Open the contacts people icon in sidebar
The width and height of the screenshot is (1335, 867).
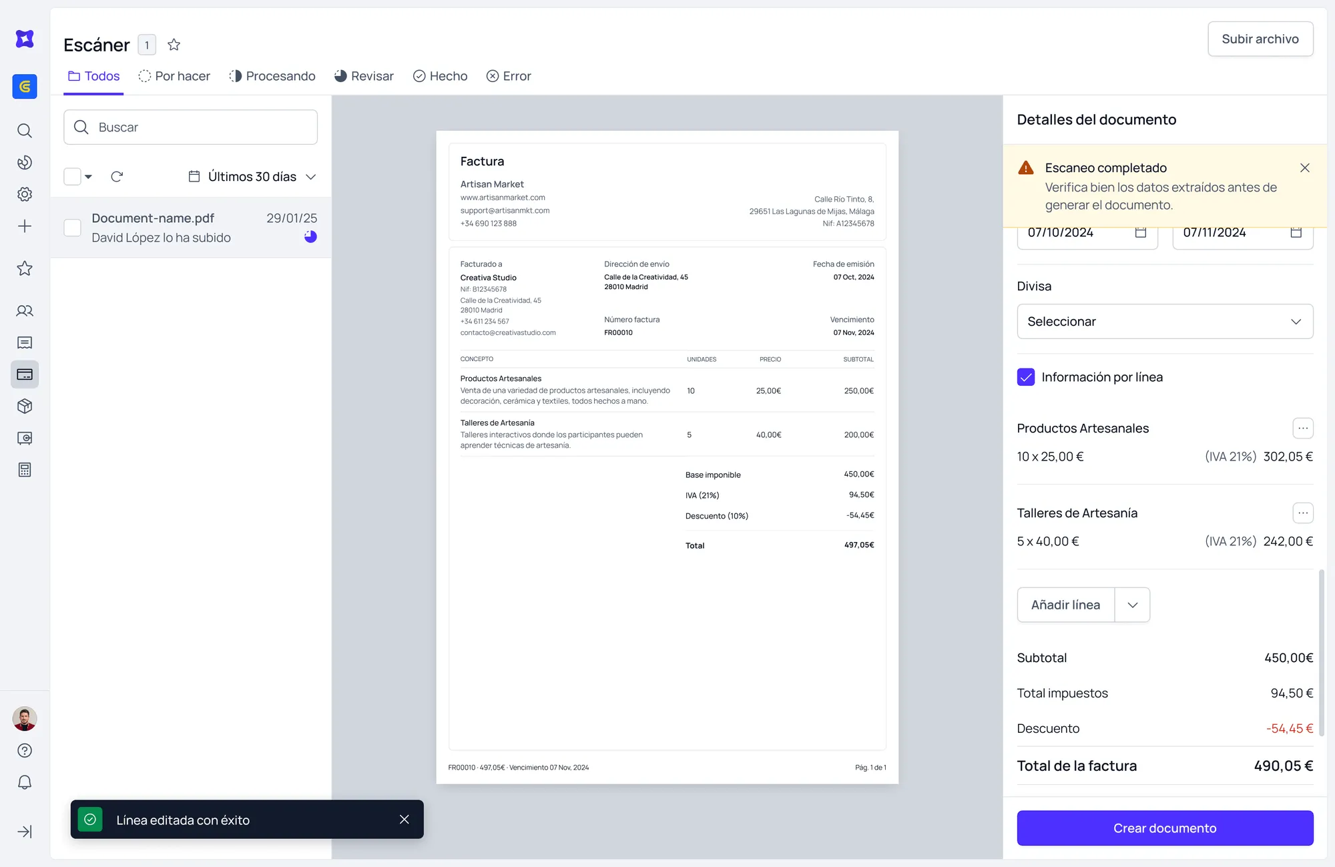(x=25, y=311)
